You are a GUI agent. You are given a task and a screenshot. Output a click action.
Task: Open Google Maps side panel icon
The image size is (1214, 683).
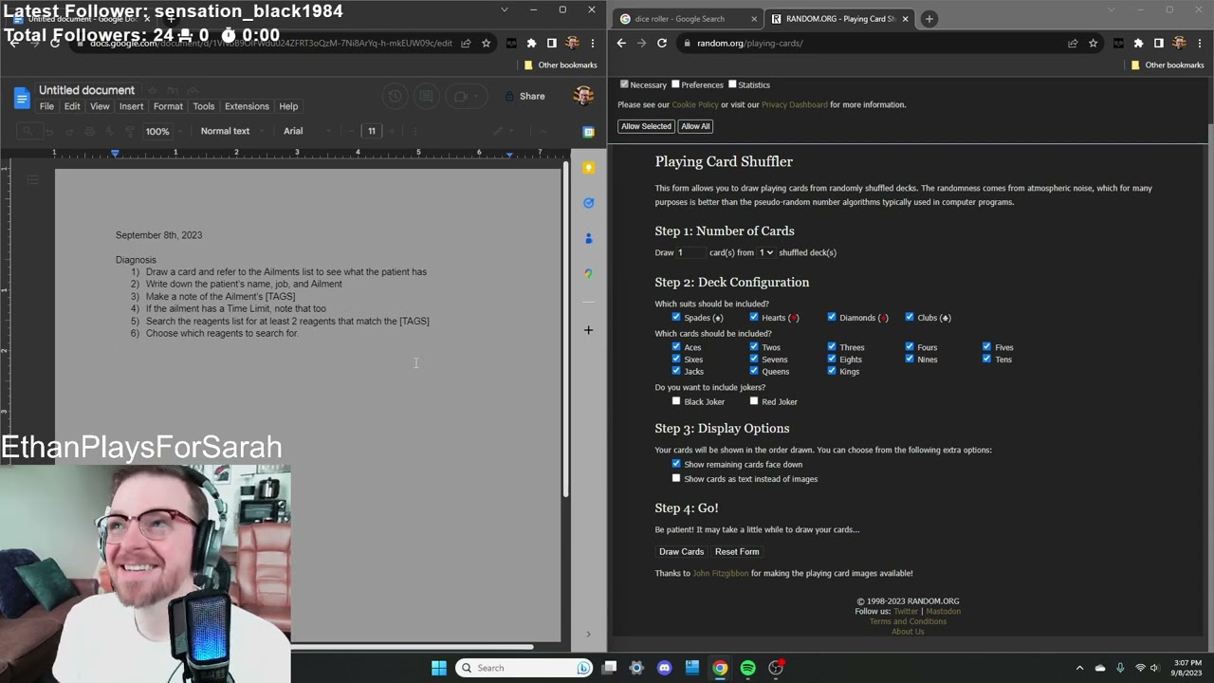coord(588,273)
